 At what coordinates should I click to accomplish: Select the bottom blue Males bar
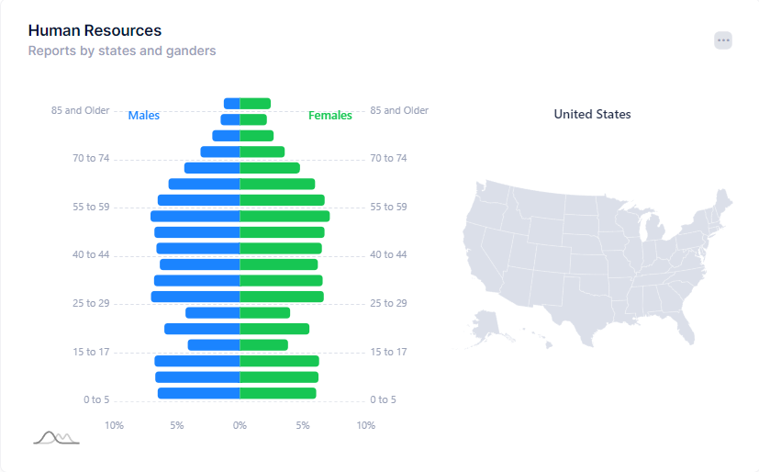click(198, 393)
